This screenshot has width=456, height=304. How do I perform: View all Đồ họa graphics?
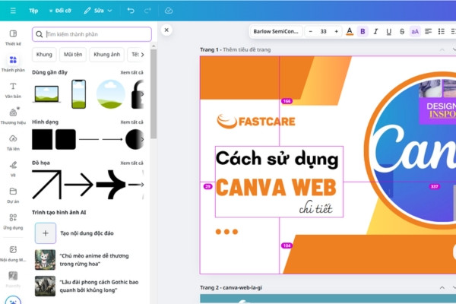[131, 163]
